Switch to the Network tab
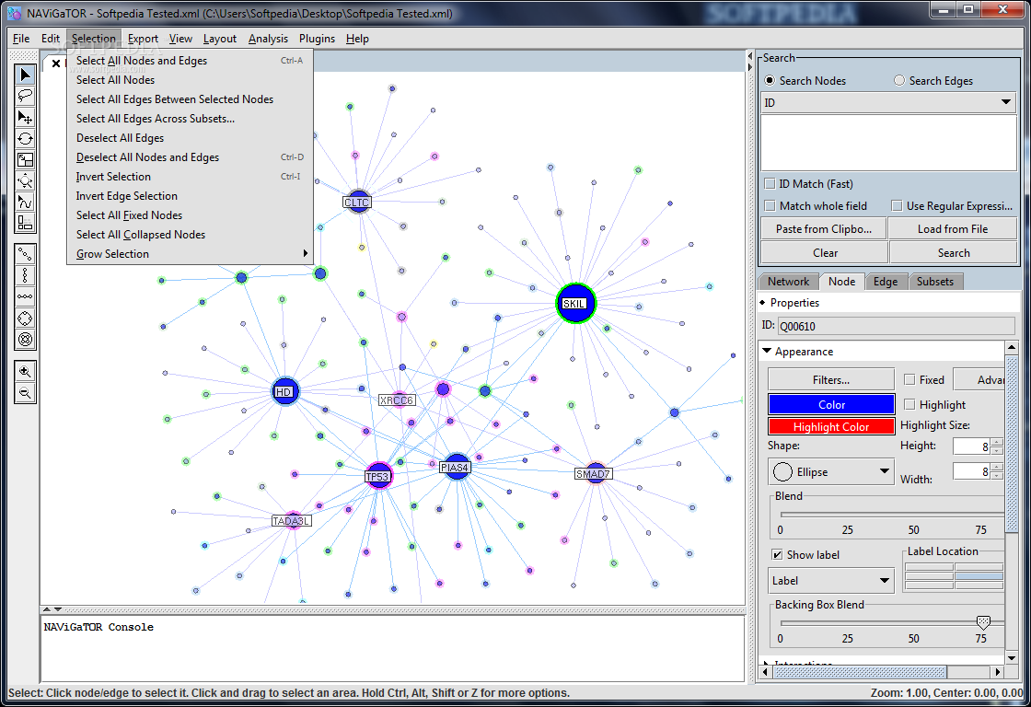The image size is (1031, 707). (x=788, y=282)
